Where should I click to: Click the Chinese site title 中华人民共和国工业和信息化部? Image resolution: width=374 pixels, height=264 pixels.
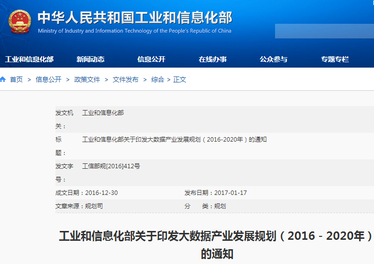coord(135,18)
